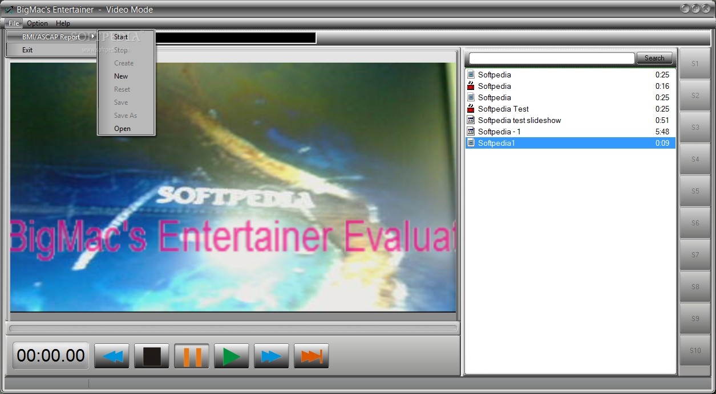Click the orange skip-to-next button
Image resolution: width=716 pixels, height=394 pixels.
click(312, 356)
